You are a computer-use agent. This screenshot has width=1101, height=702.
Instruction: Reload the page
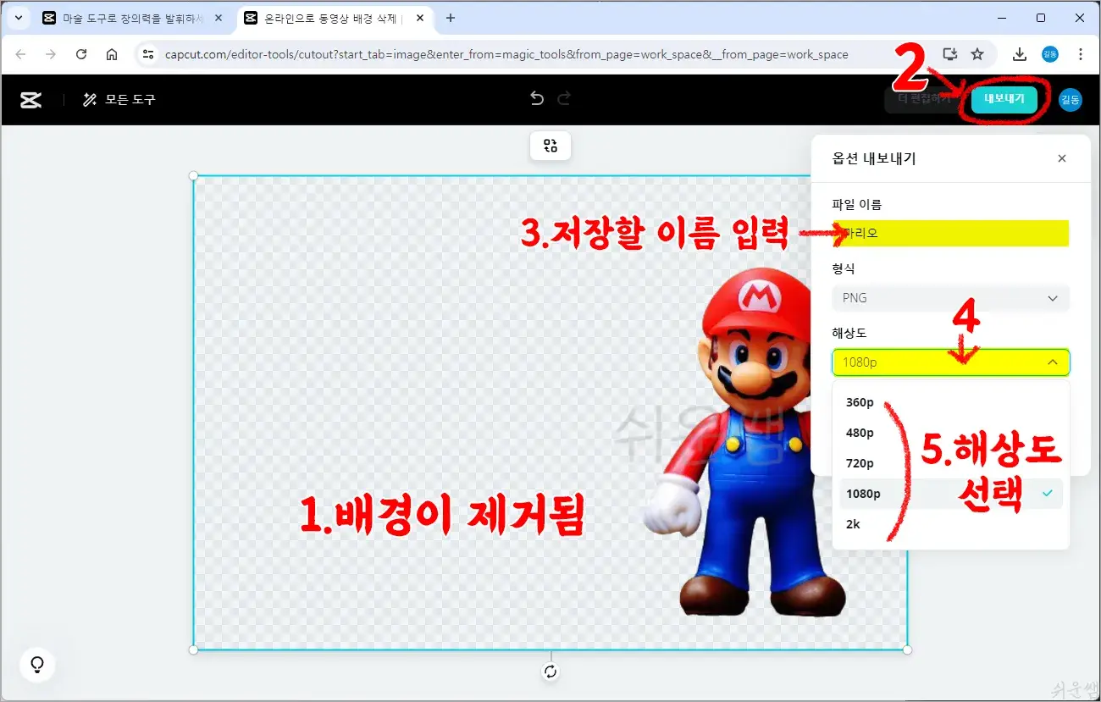(81, 54)
